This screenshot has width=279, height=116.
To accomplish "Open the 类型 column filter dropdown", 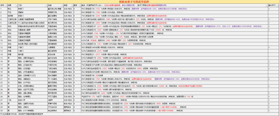I will point(72,6).
